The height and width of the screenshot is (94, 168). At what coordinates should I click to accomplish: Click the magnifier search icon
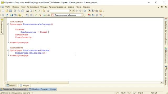click(48, 11)
